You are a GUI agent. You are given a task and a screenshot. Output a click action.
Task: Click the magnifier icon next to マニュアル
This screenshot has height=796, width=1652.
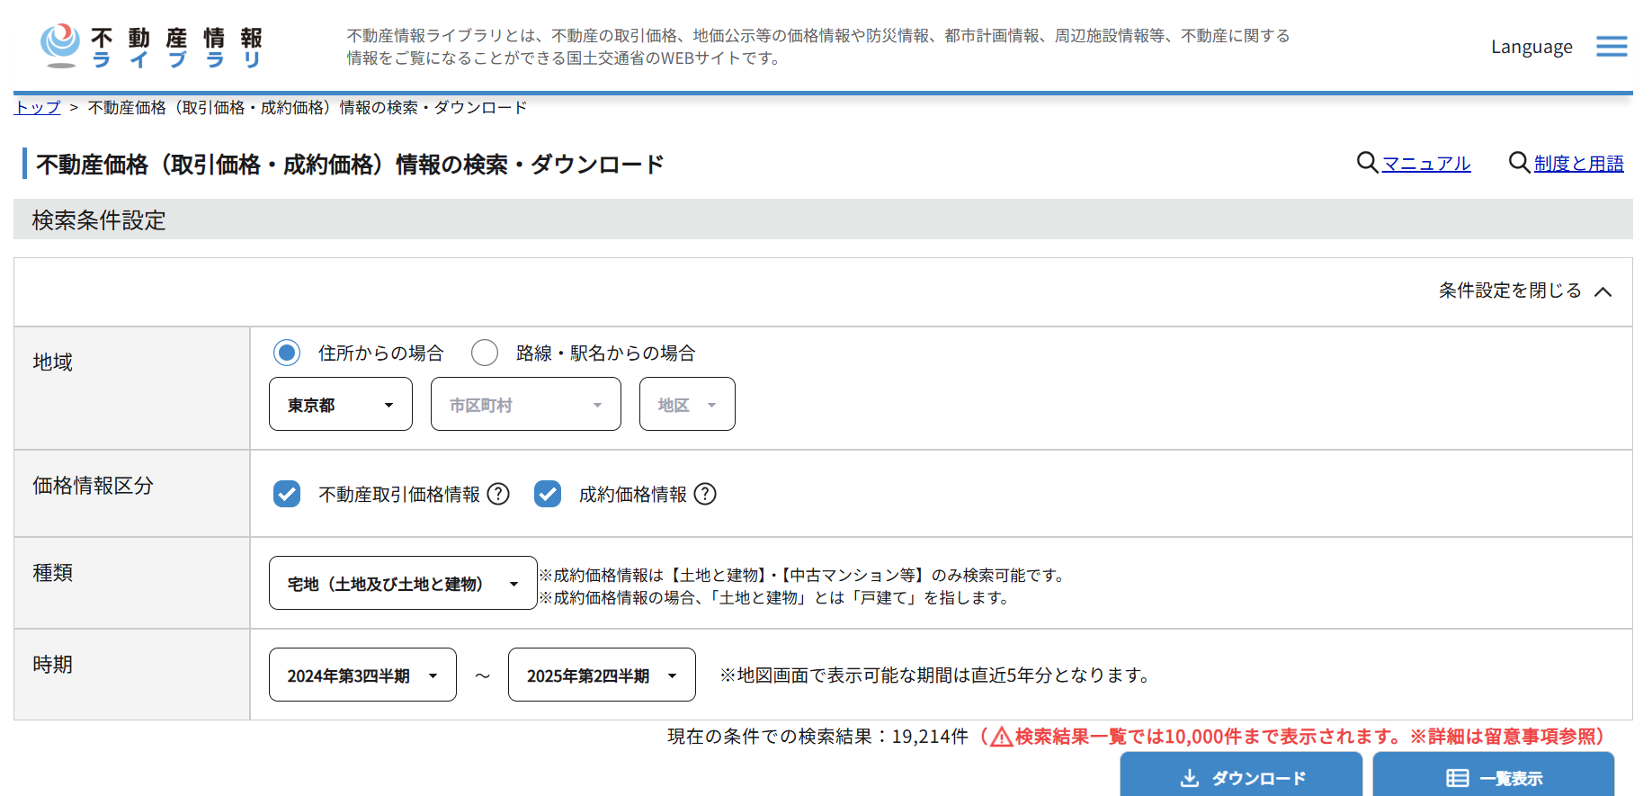[1366, 163]
